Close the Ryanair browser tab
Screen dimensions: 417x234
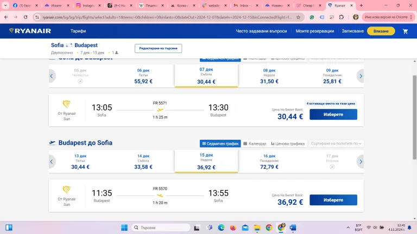[x=352, y=5]
